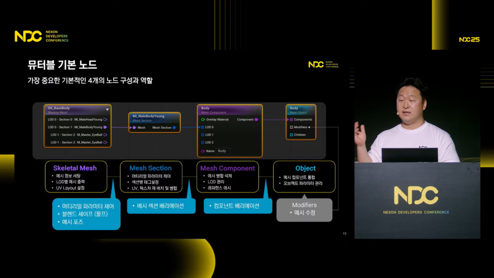Collapse the SK_BaseBody node with its arrow
The height and width of the screenshot is (278, 494).
click(x=107, y=109)
